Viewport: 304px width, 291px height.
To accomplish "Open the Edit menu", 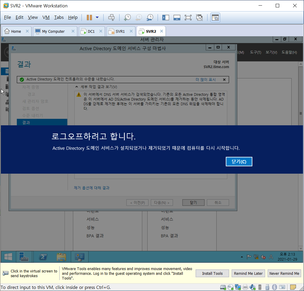I will [x=19, y=17].
